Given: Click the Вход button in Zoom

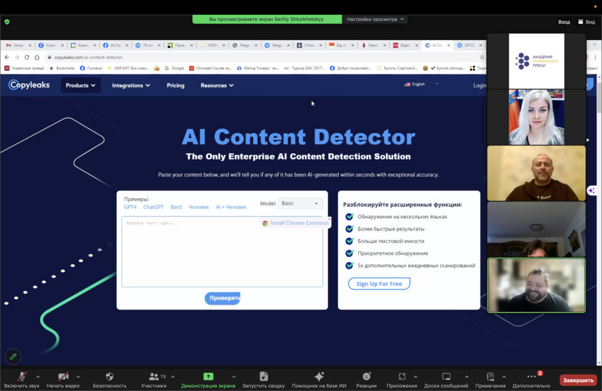Looking at the screenshot, I should [x=564, y=22].
